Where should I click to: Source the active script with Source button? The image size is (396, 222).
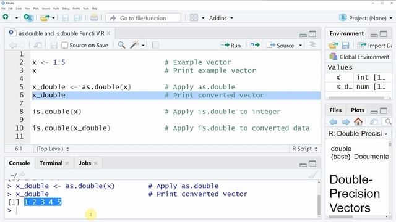(x=282, y=45)
